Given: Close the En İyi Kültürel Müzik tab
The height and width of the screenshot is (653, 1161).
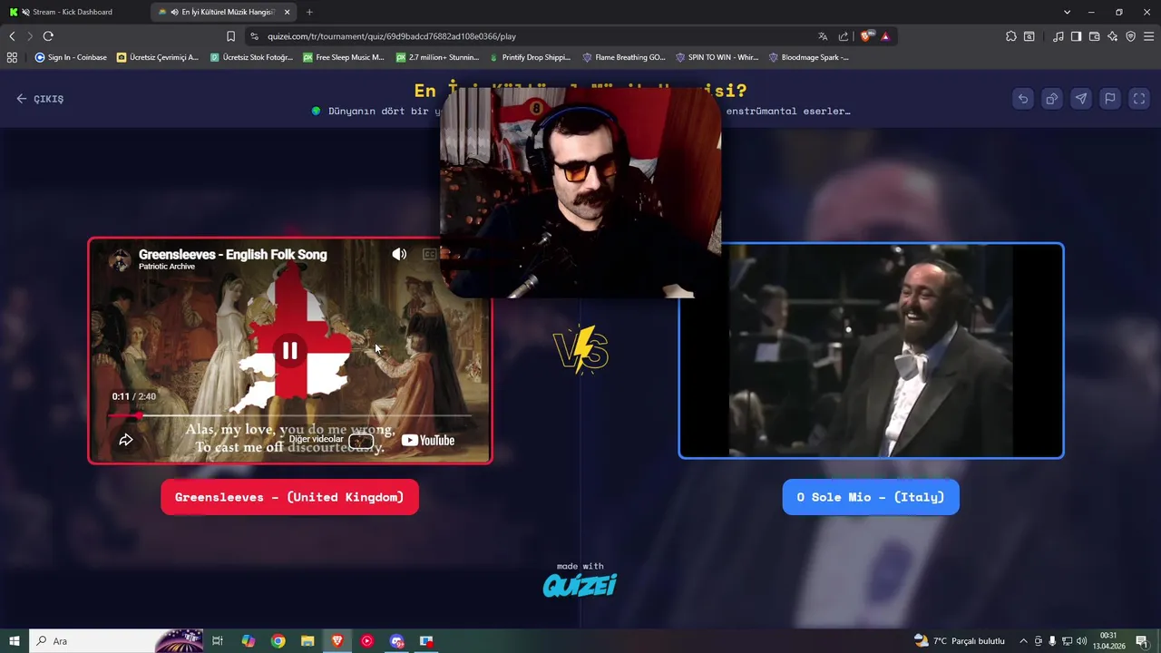Looking at the screenshot, I should point(288,12).
